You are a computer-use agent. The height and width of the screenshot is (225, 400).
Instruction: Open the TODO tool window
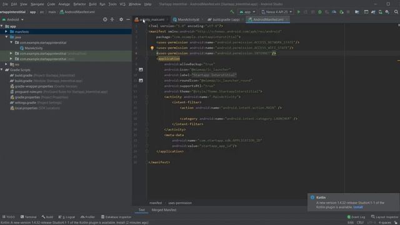[8, 217]
